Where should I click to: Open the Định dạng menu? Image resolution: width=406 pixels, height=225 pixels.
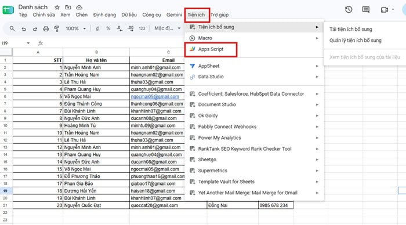(x=104, y=14)
